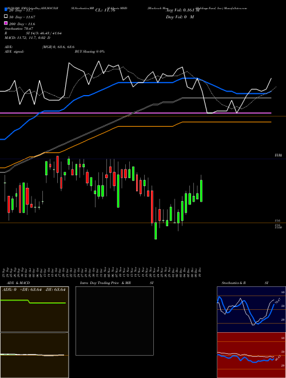Click the blue stochastics line in navy panel
Image resolution: width=286 pixels, height=378 pixels.
pos(245,311)
